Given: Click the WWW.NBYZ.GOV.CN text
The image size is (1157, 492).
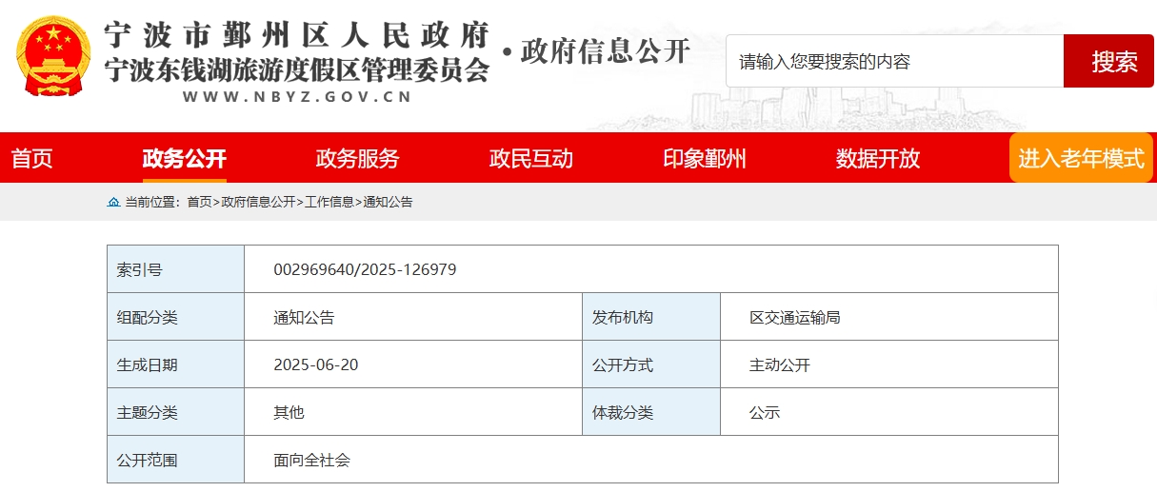Looking at the screenshot, I should coord(296,96).
